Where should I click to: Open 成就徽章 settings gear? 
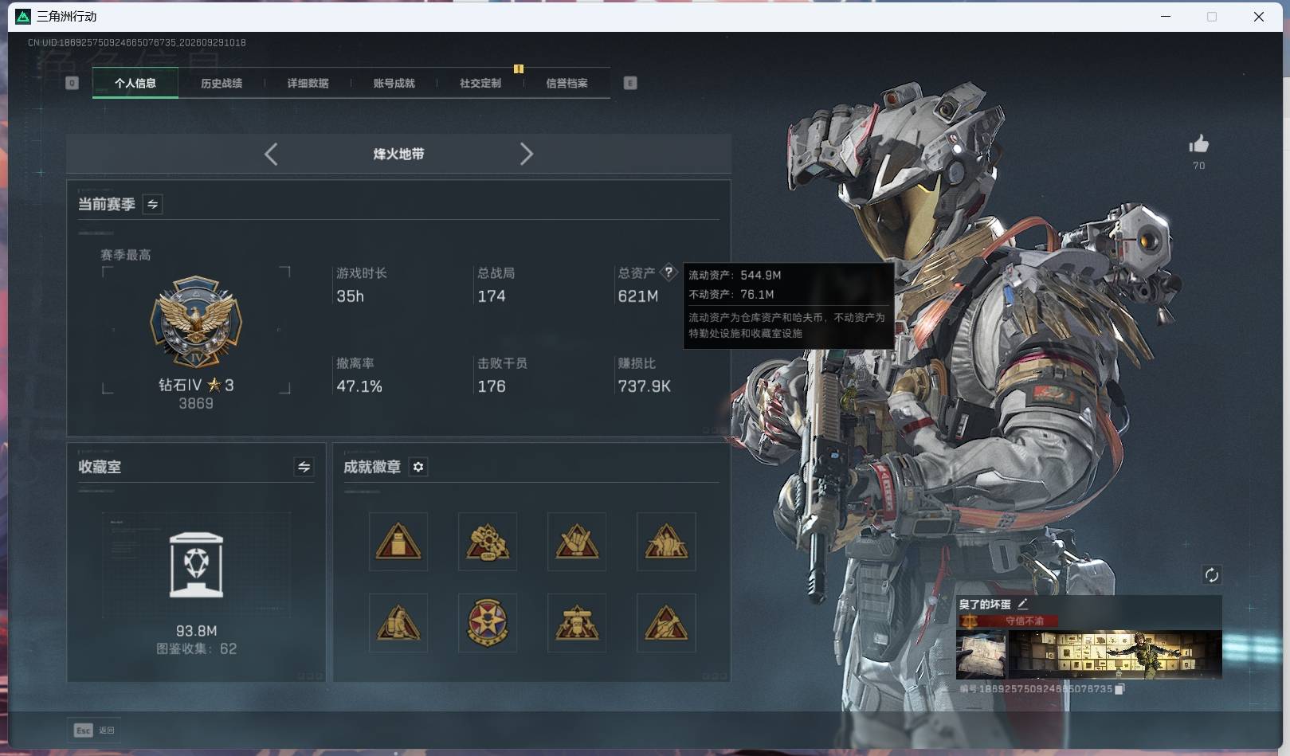point(418,467)
